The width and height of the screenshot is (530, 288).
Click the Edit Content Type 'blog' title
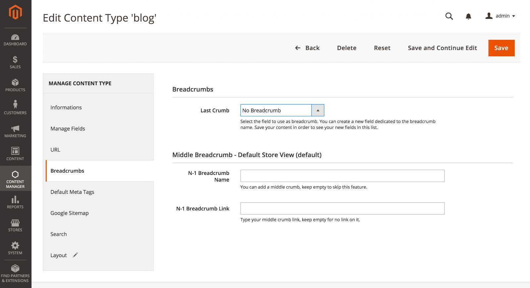point(100,18)
